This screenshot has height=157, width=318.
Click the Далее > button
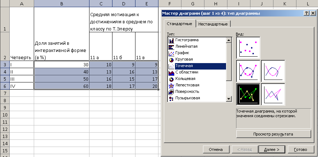(272, 150)
